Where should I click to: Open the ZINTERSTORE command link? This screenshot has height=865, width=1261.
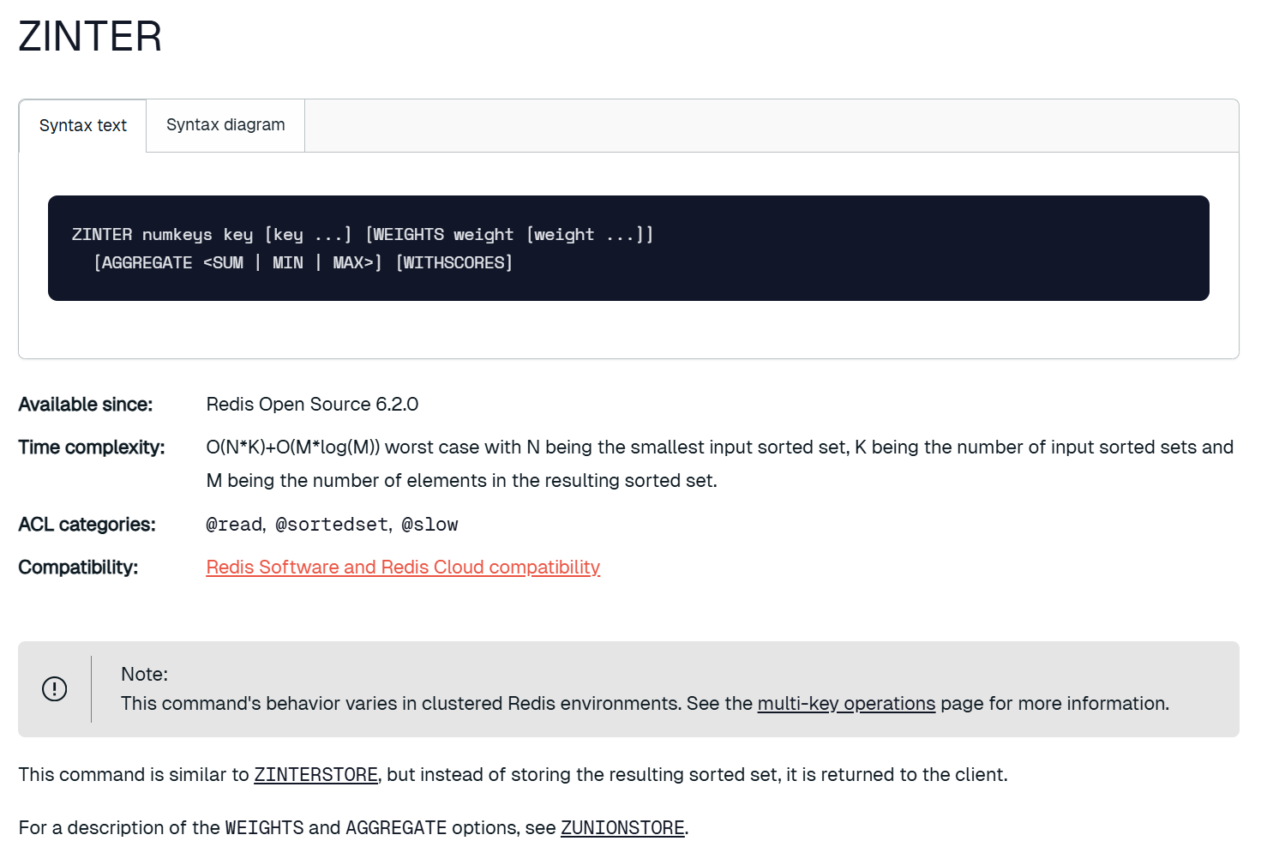click(315, 775)
